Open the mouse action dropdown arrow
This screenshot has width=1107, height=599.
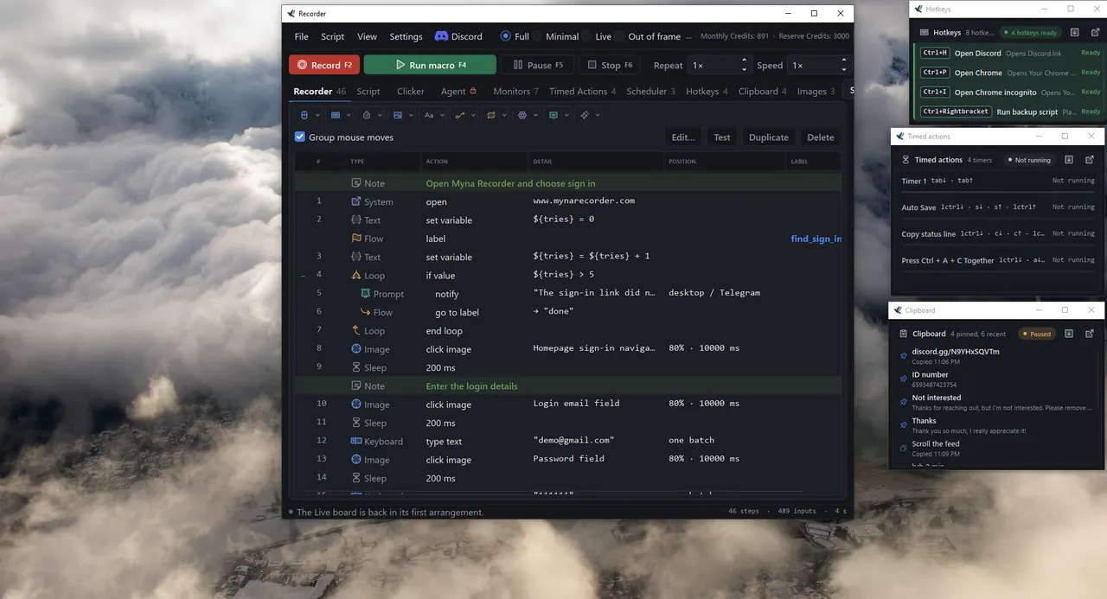click(317, 115)
